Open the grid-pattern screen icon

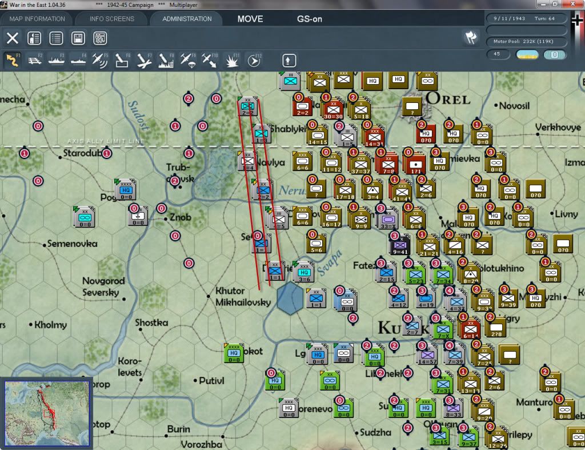[100, 38]
